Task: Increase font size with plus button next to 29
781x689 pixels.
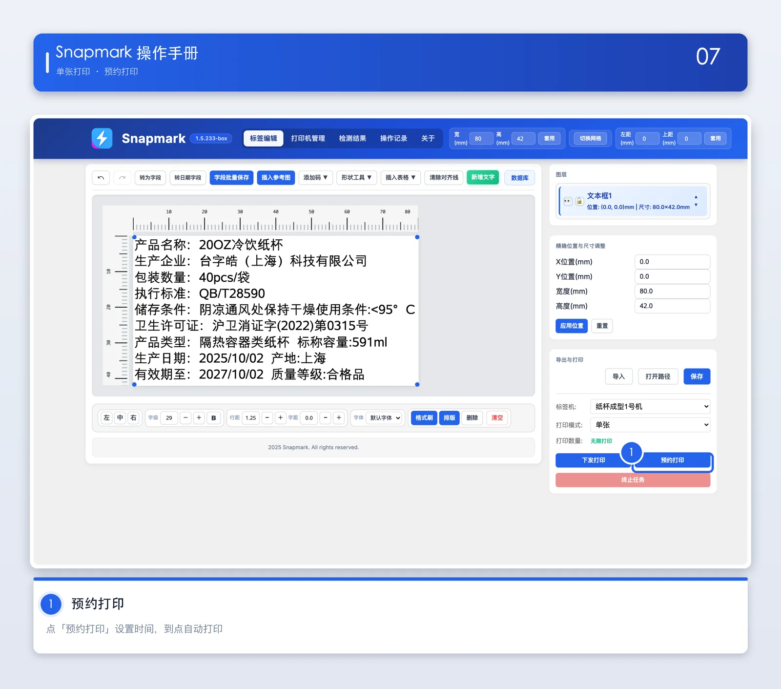Action: click(199, 418)
